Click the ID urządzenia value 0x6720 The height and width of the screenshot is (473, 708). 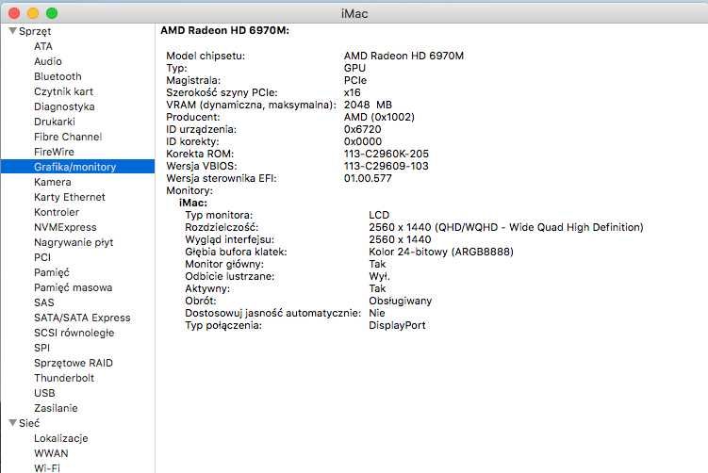coord(363,129)
